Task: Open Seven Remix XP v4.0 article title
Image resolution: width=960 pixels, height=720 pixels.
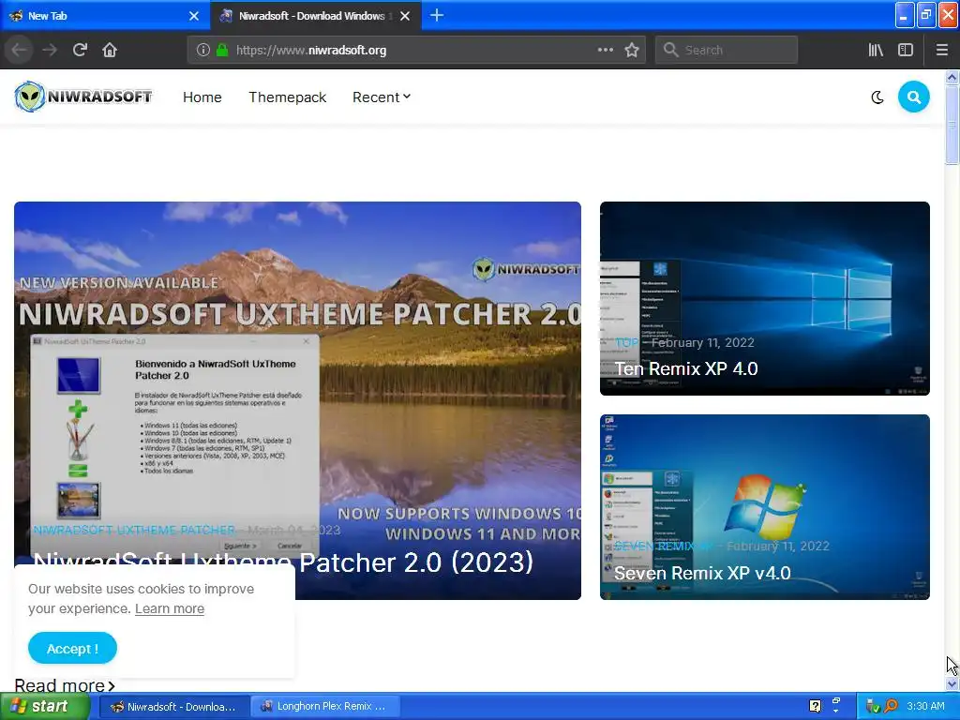Action: point(702,573)
